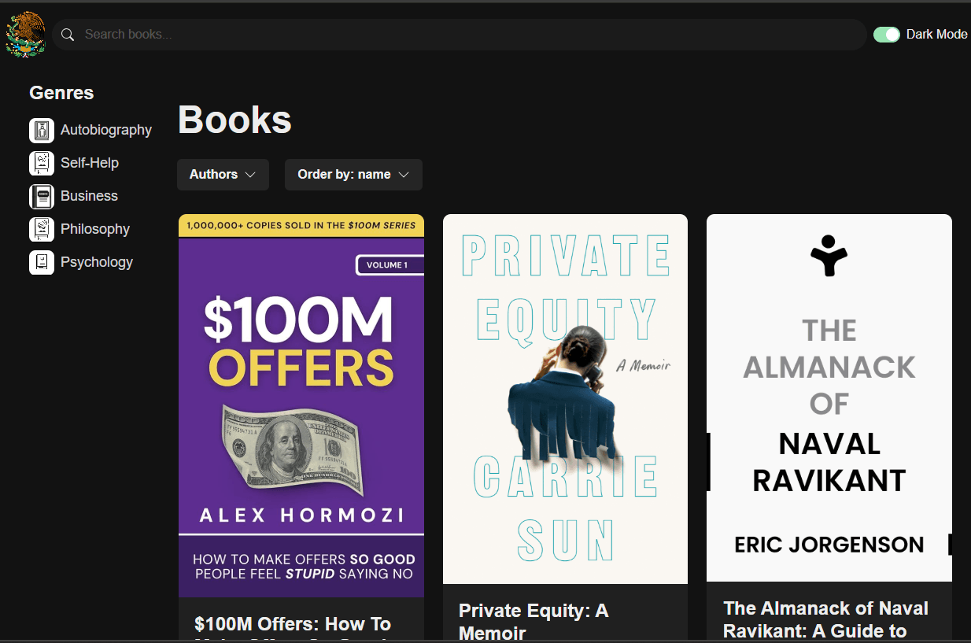
Task: Click the Business genre icon
Action: (x=42, y=197)
